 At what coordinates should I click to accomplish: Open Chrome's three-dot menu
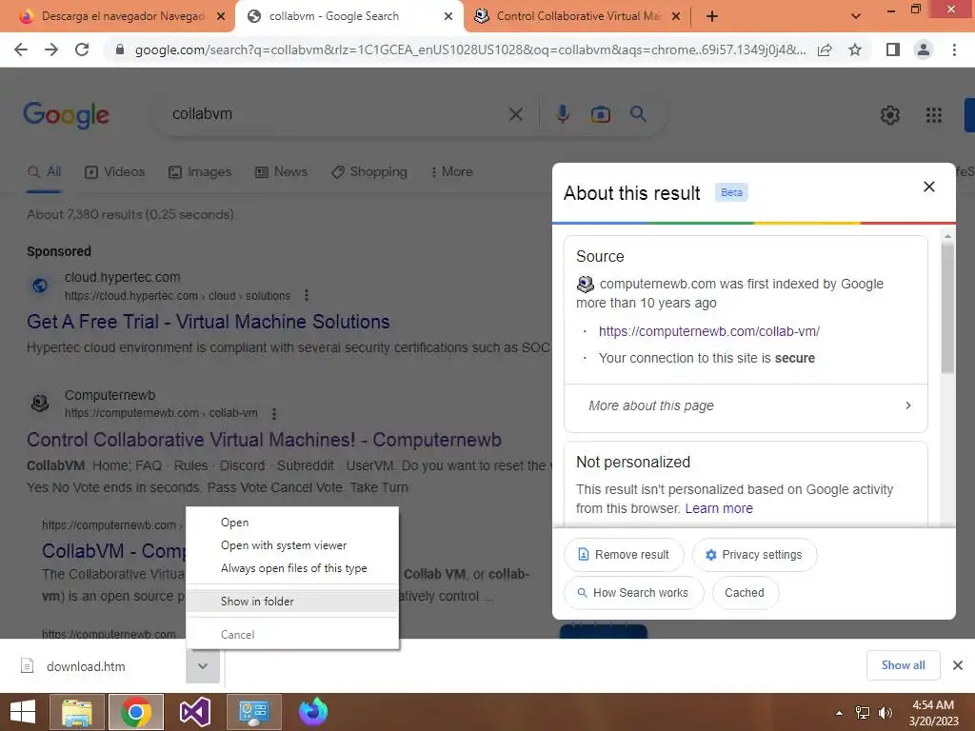pos(954,49)
